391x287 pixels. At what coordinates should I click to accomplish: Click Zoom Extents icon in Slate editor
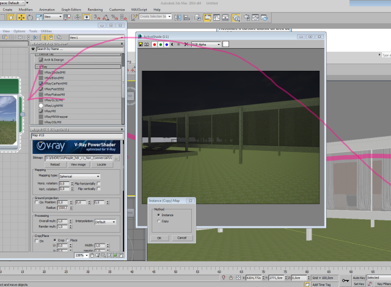109,255
